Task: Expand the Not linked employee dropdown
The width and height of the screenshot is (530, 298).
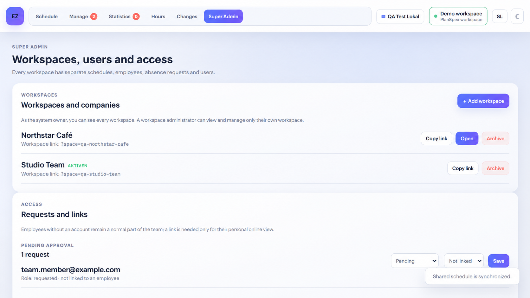Action: tap(464, 261)
